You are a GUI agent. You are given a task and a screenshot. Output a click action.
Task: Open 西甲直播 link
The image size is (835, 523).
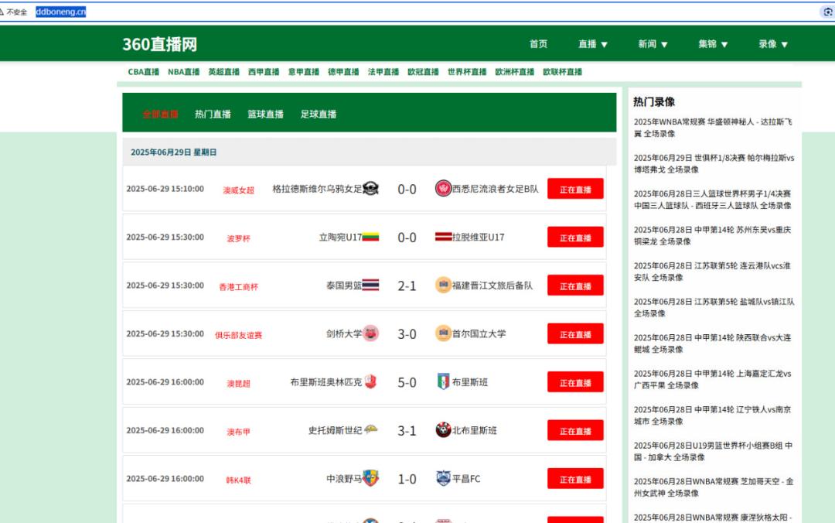[264, 72]
